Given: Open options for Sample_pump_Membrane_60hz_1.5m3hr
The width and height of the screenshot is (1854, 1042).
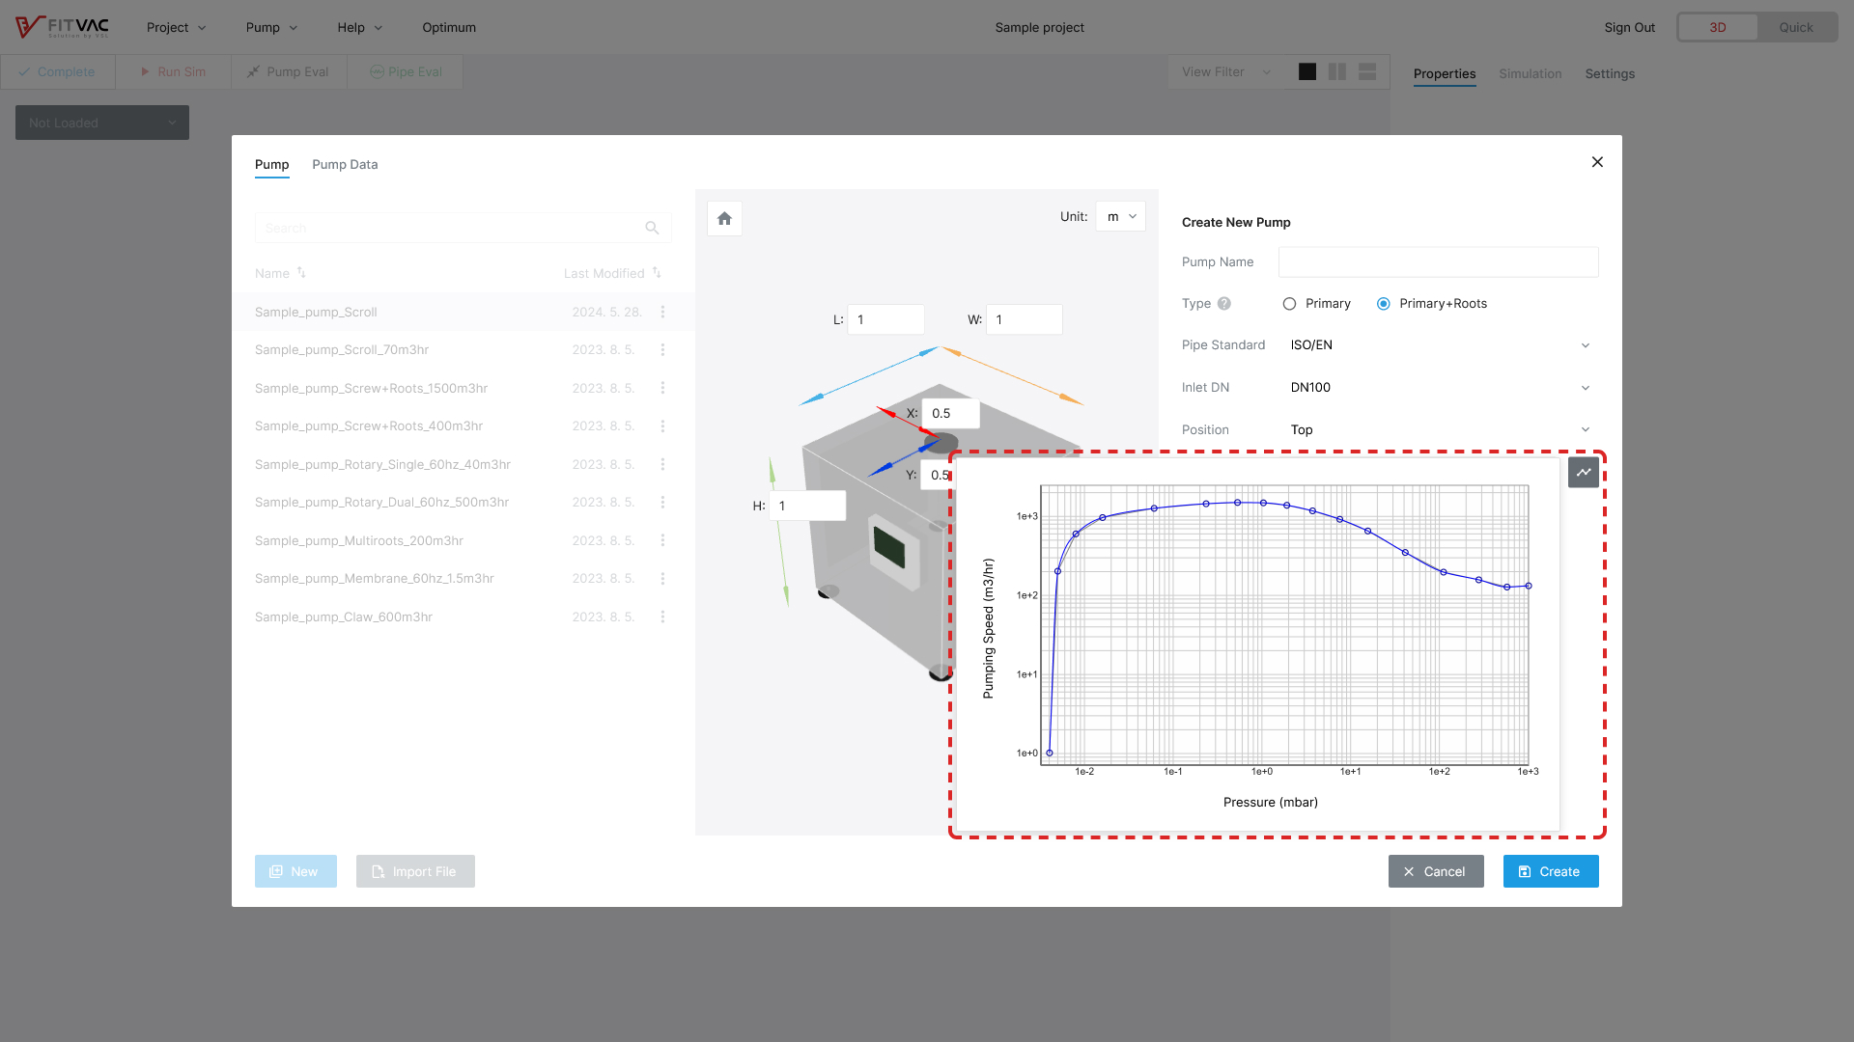Looking at the screenshot, I should click(662, 578).
